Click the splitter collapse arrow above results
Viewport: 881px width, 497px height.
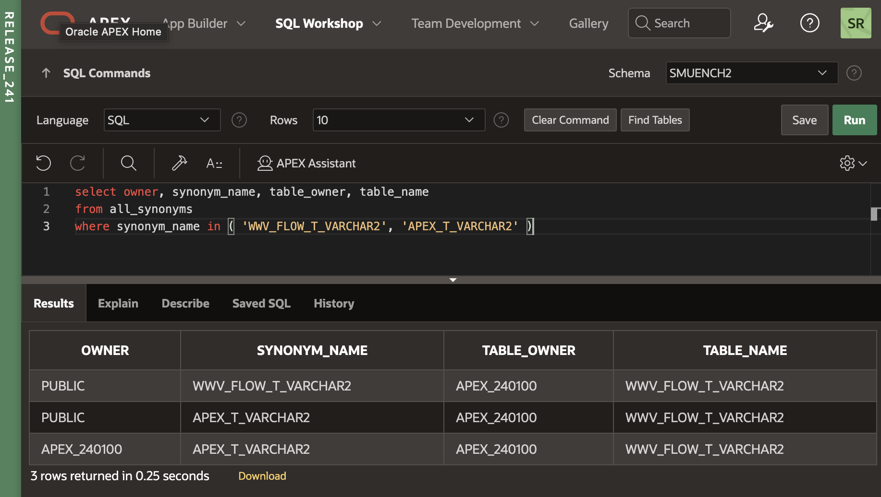pyautogui.click(x=453, y=280)
